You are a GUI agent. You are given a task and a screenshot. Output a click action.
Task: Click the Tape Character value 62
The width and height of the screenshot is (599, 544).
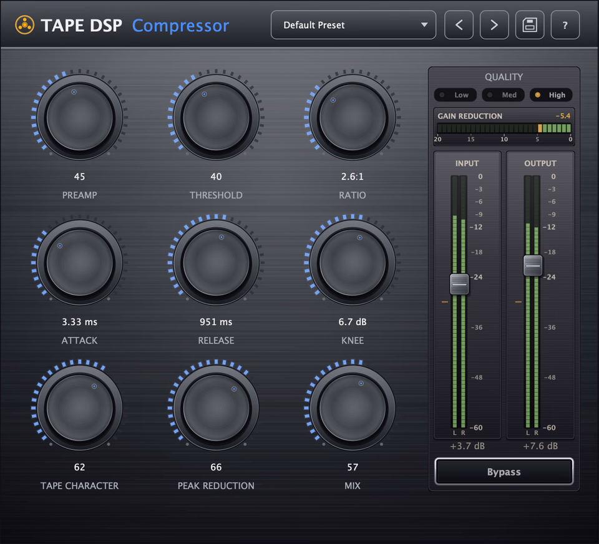tap(79, 467)
